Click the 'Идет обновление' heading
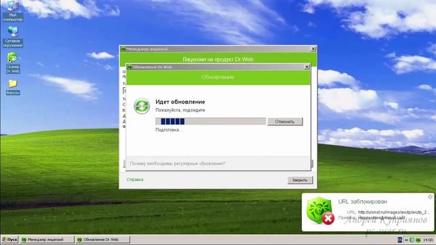The width and height of the screenshot is (436, 245). pyautogui.click(x=180, y=102)
